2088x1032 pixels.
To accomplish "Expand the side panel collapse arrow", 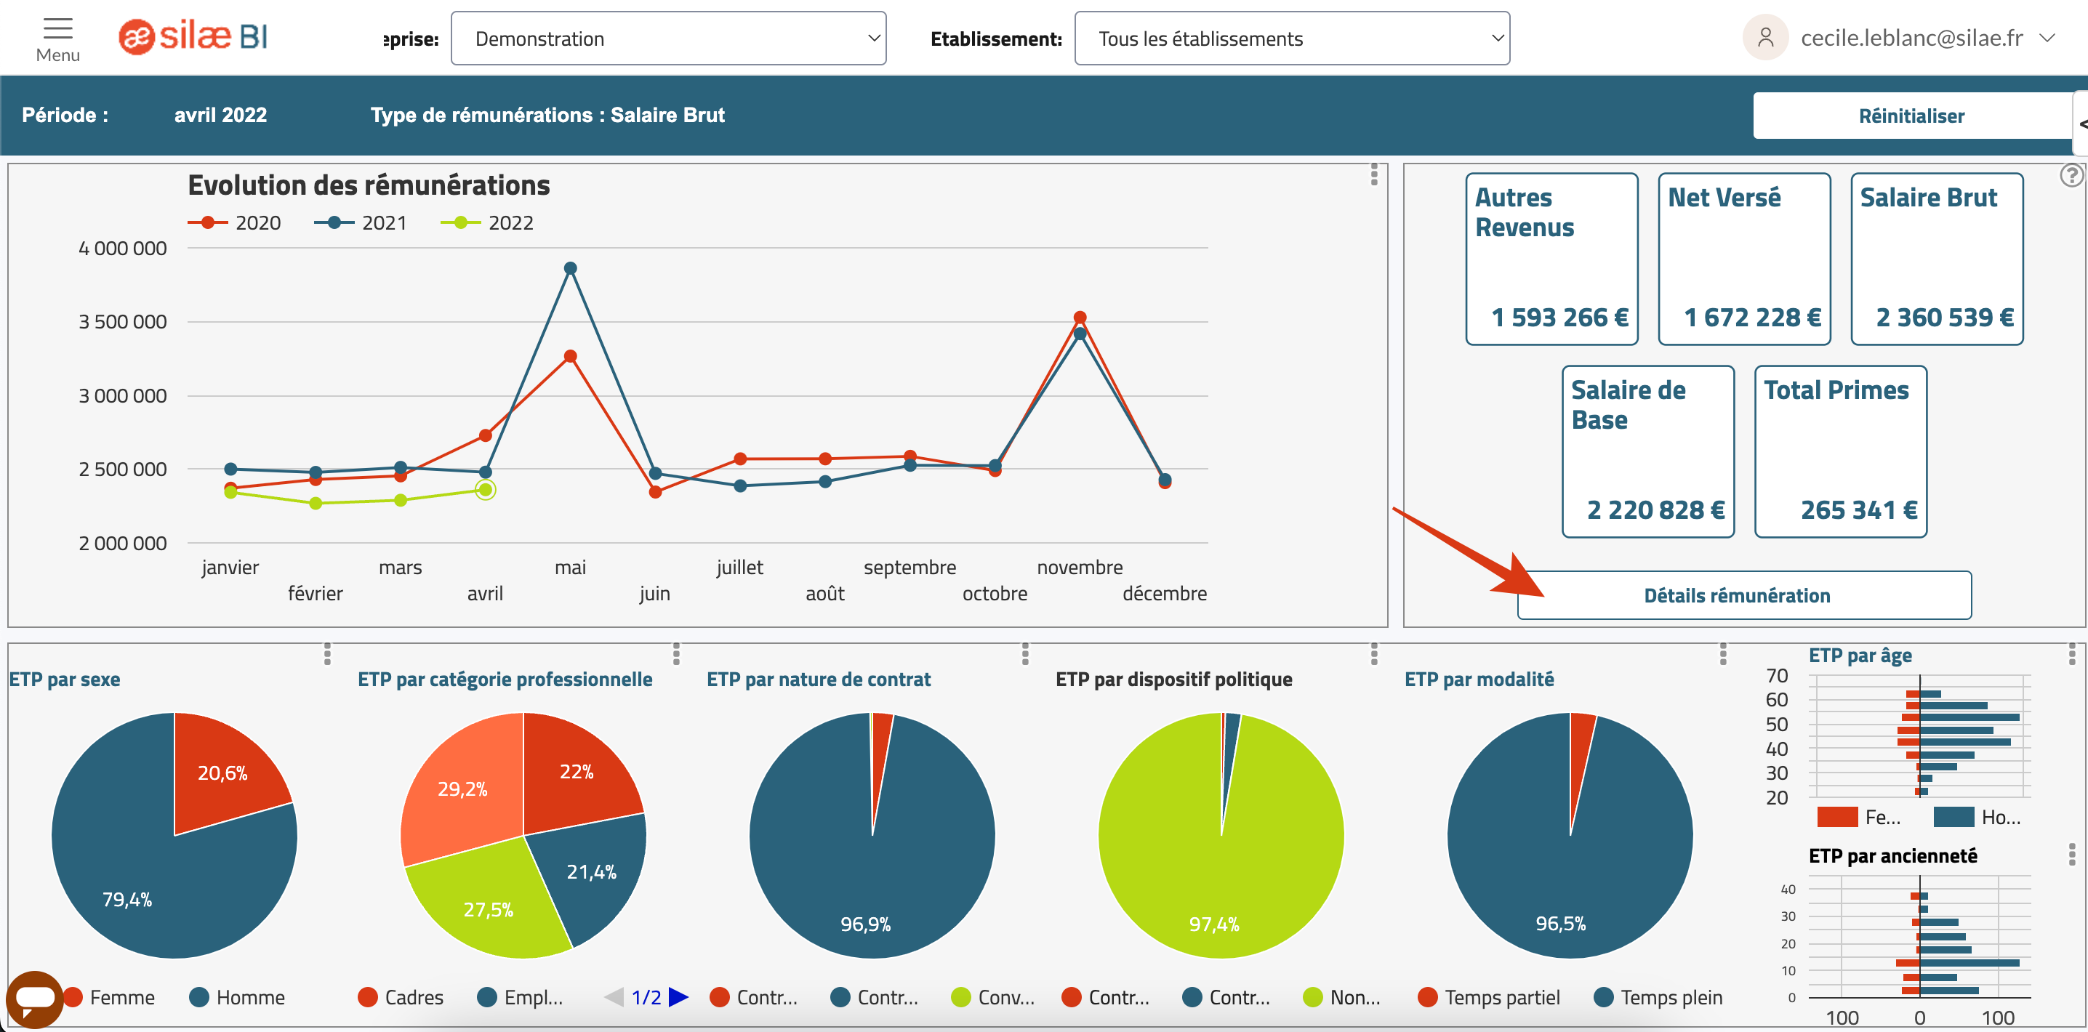I will point(2081,124).
